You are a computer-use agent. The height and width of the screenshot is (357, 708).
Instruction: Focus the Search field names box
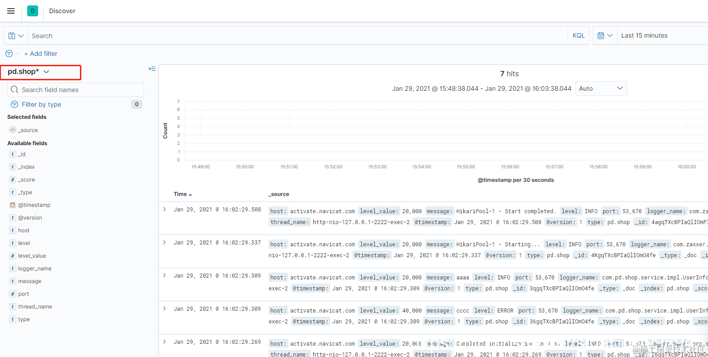(x=76, y=90)
